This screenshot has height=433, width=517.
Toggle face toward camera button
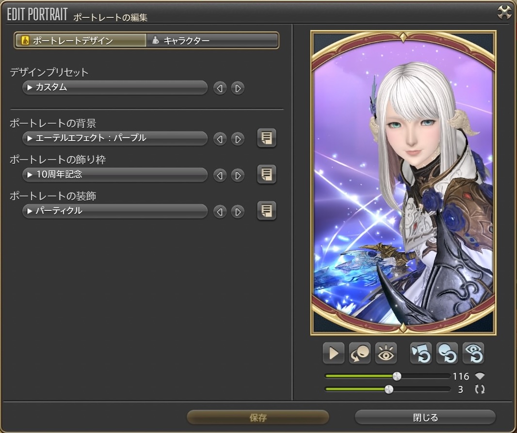pyautogui.click(x=360, y=353)
